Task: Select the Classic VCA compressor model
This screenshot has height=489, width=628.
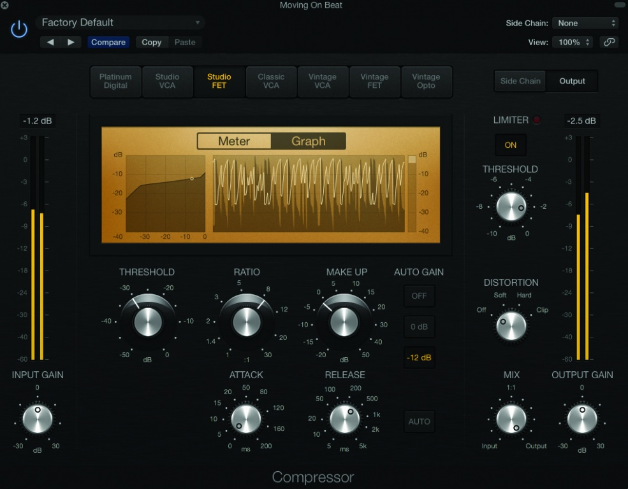Action: [x=271, y=81]
